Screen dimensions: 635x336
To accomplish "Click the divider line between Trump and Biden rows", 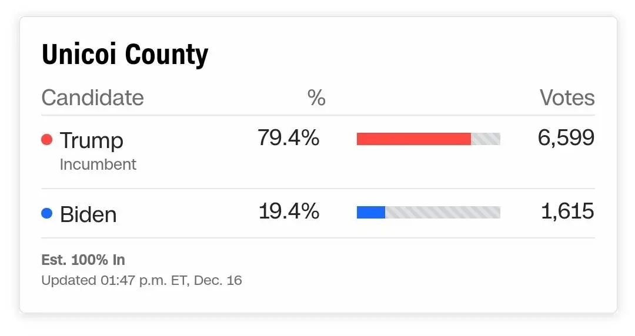I will pos(317,189).
